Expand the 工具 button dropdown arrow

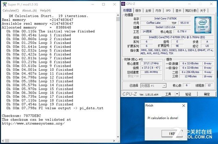pyautogui.click(x=177, y=94)
